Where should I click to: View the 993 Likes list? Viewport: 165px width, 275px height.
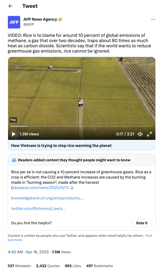point(73,266)
